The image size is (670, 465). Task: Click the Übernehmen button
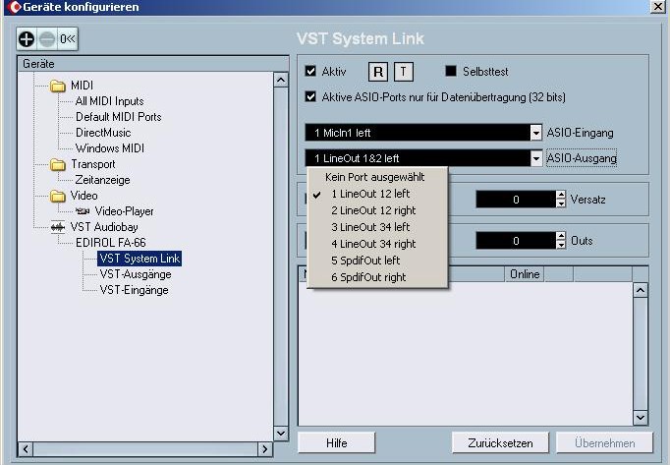pos(604,442)
